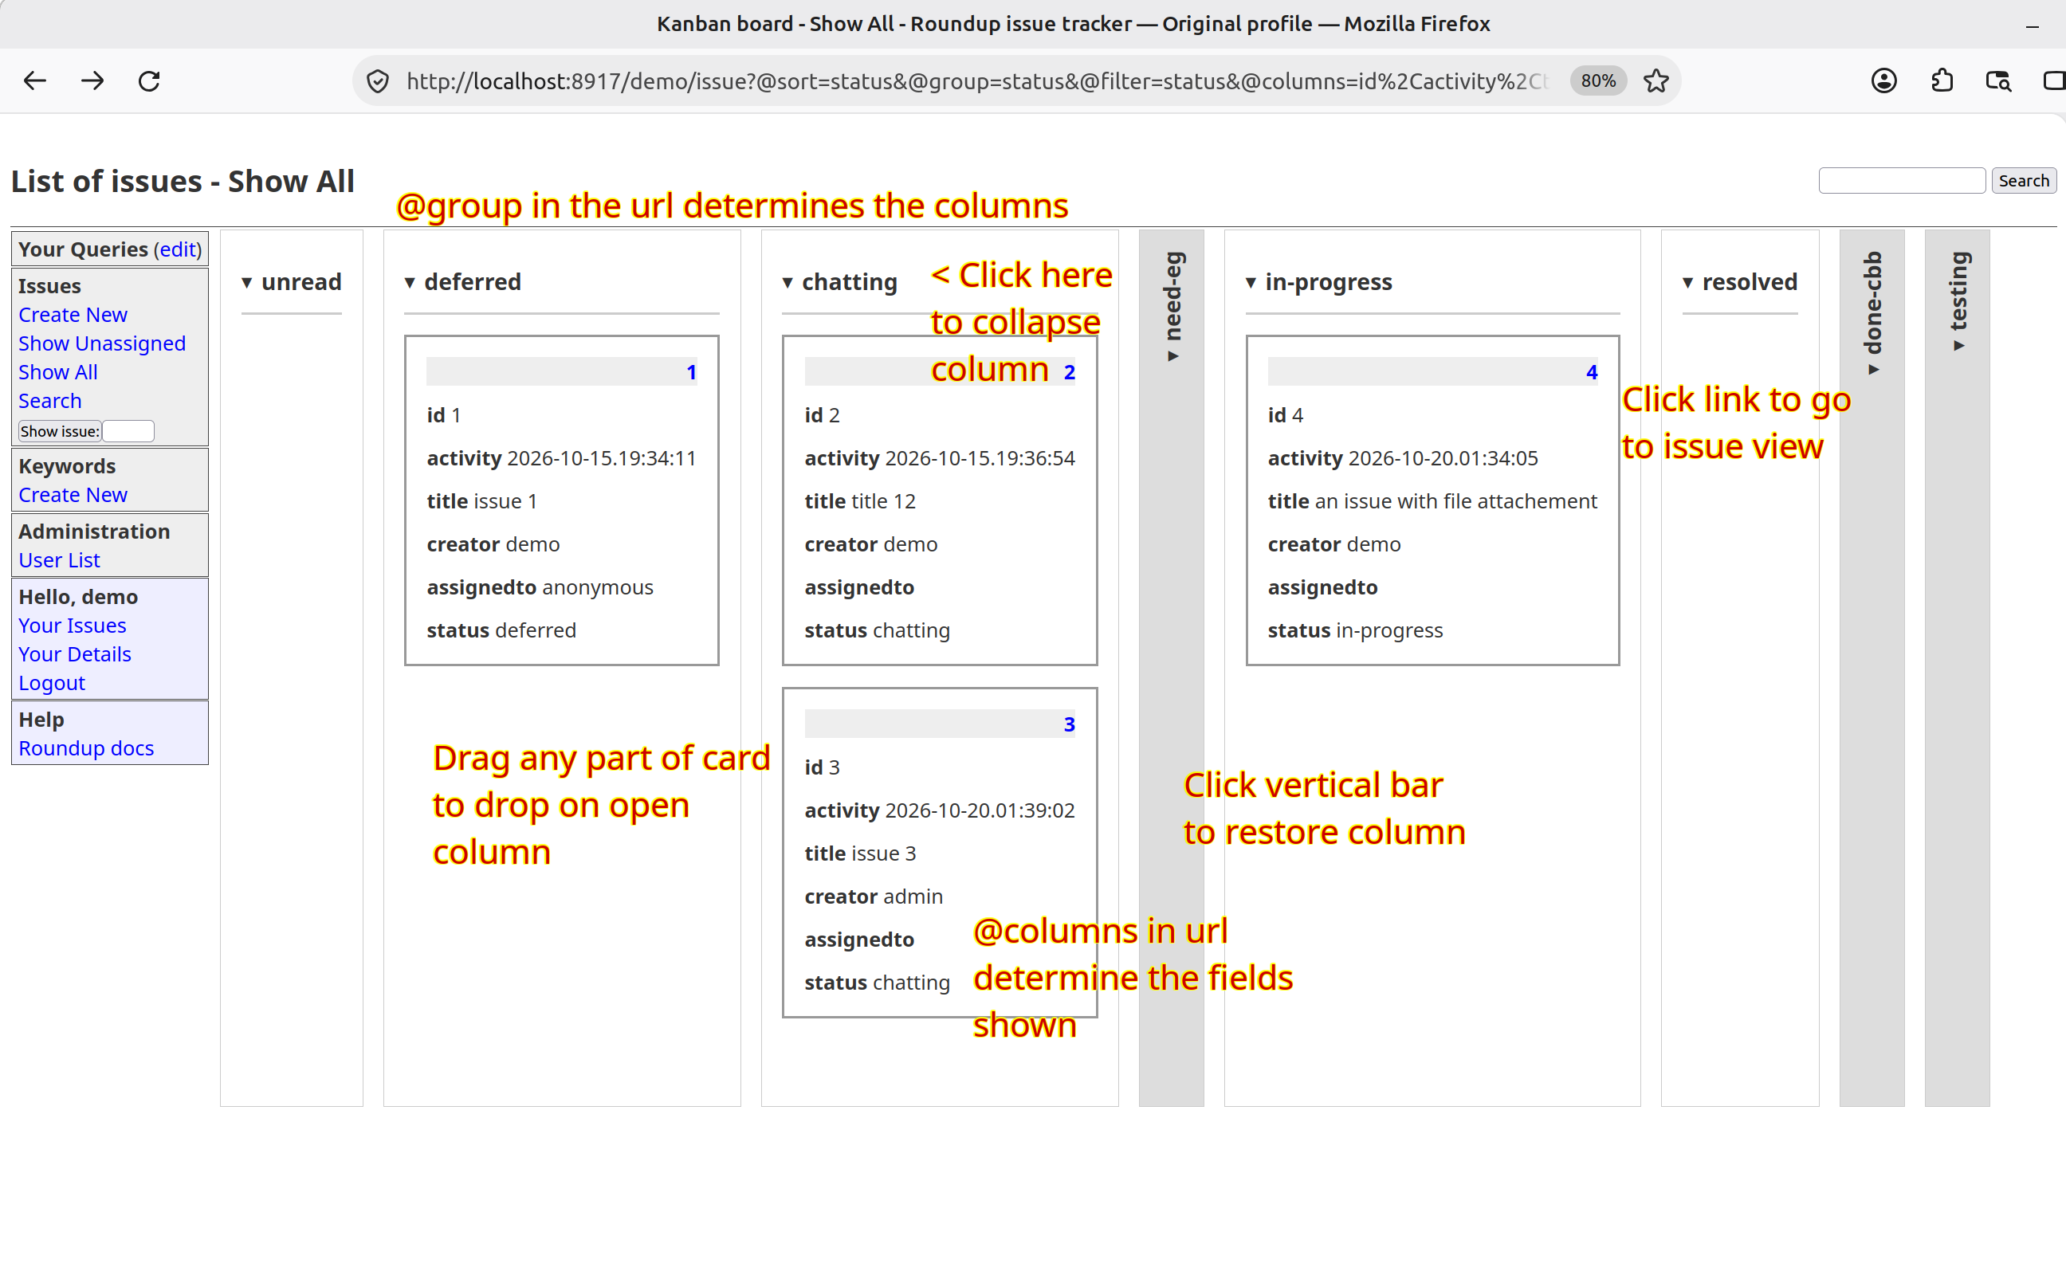Open the Your Issues link

pos(72,626)
